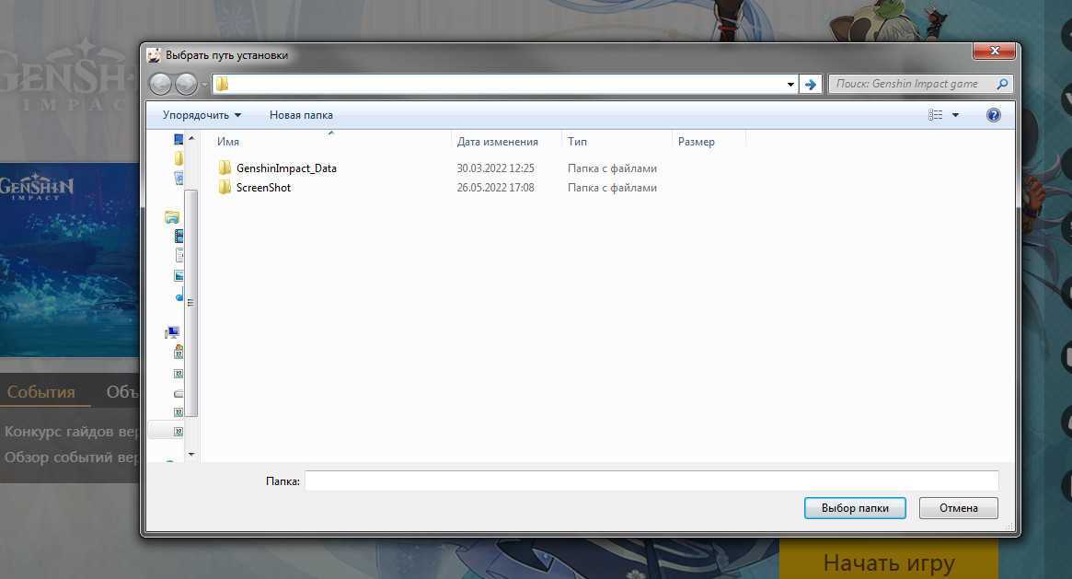Open the Упорядочить dropdown menu
Viewport: 1072px width, 579px height.
point(202,115)
